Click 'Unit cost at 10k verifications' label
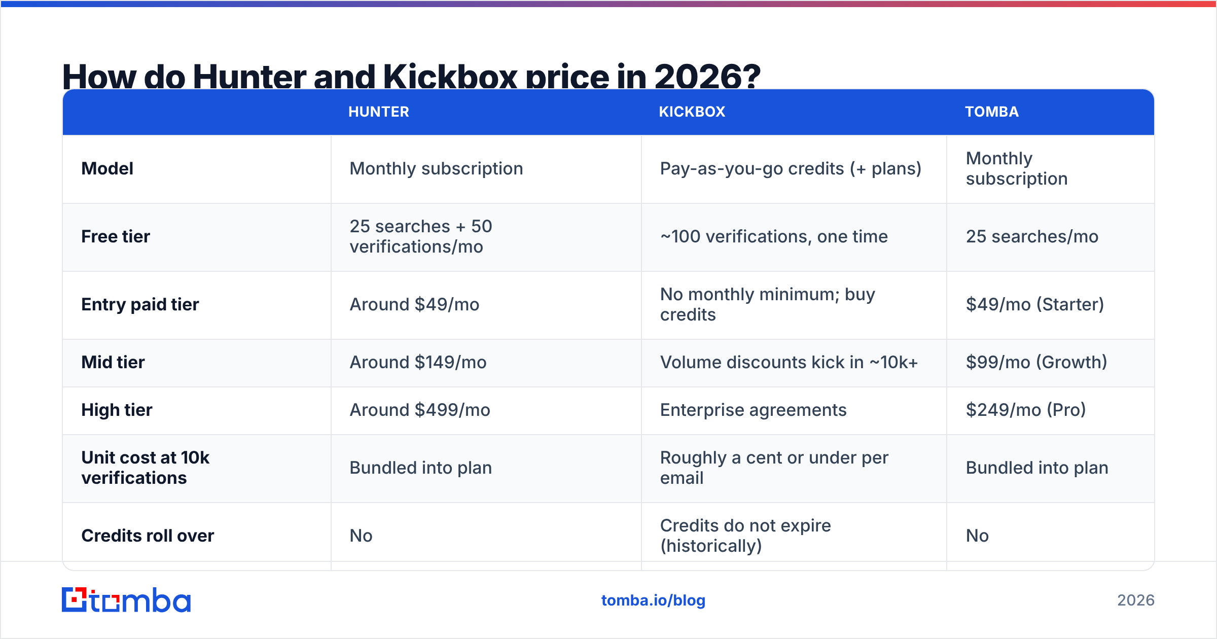This screenshot has height=639, width=1217. (x=146, y=468)
